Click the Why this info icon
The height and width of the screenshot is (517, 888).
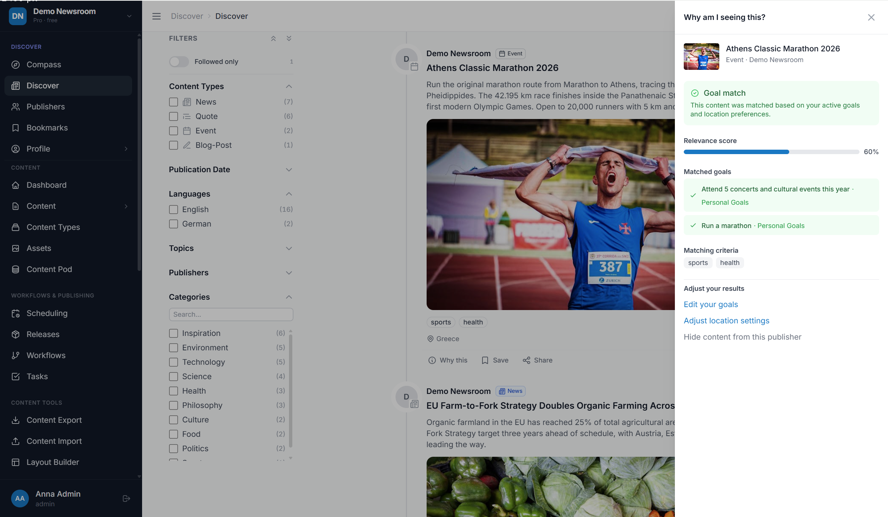point(432,360)
